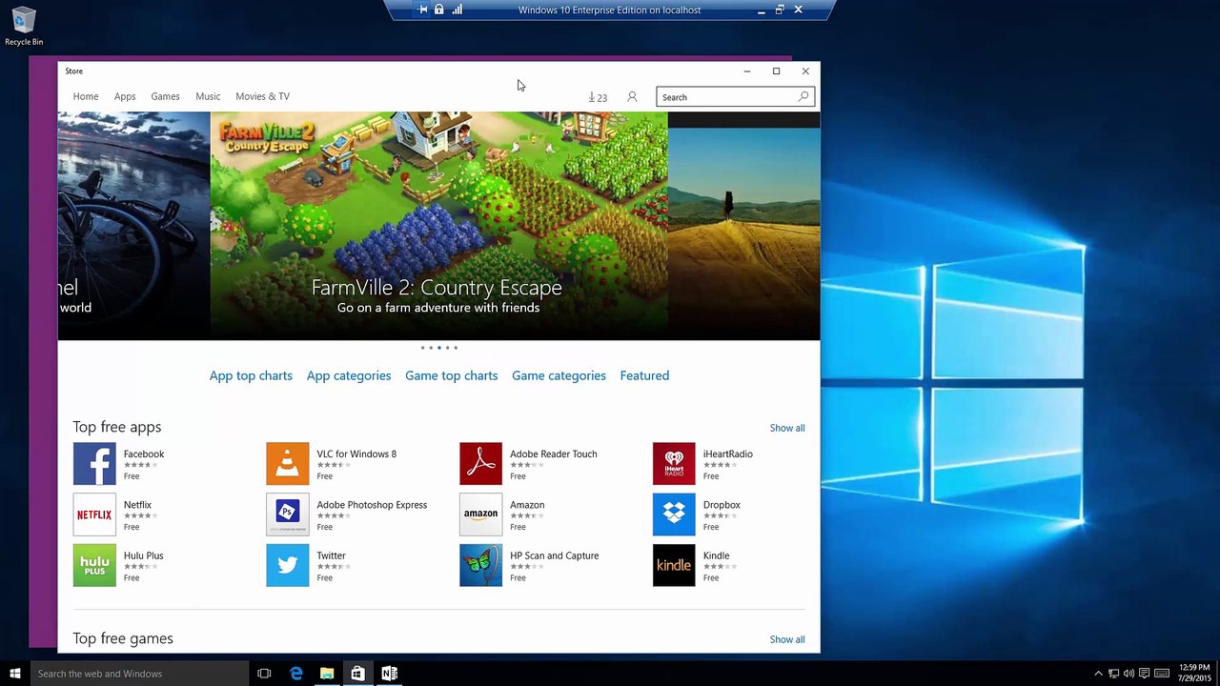Viewport: 1220px width, 686px height.
Task: Open the downloads and updates icon showing 23
Action: pyautogui.click(x=598, y=97)
